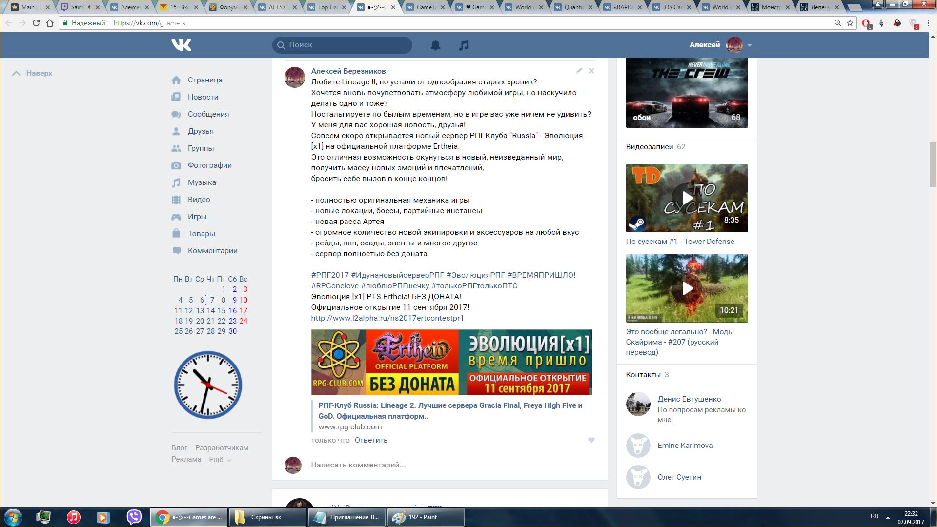Play the Skyrim mods #207 video

tap(687, 288)
